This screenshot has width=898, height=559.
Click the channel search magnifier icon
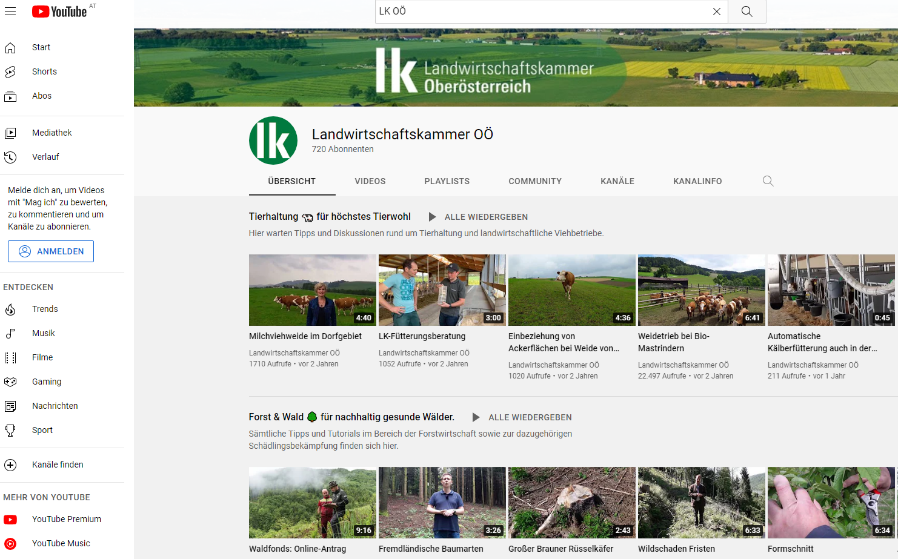coord(768,181)
